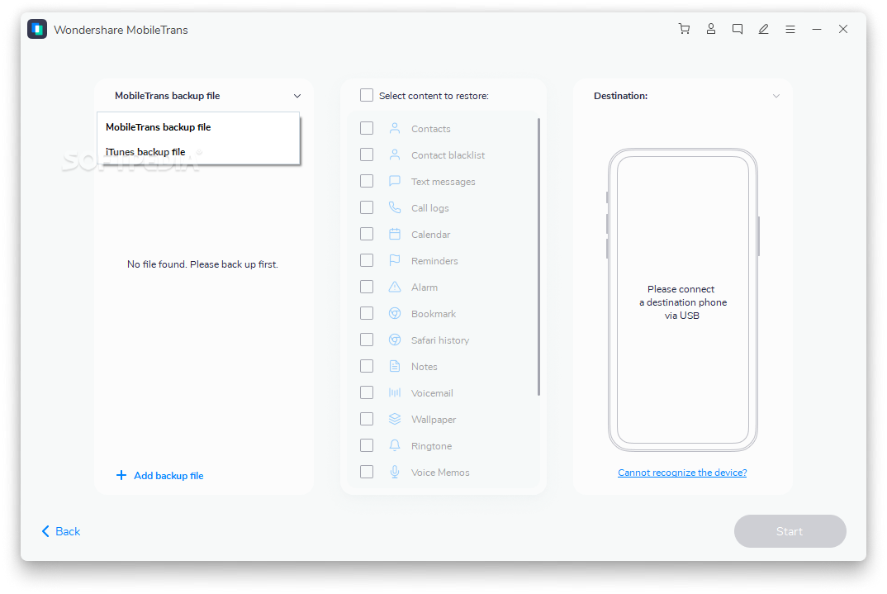Screen dimensions: 887x594
Task: Click the Ringtone bell icon
Action: pyautogui.click(x=395, y=445)
